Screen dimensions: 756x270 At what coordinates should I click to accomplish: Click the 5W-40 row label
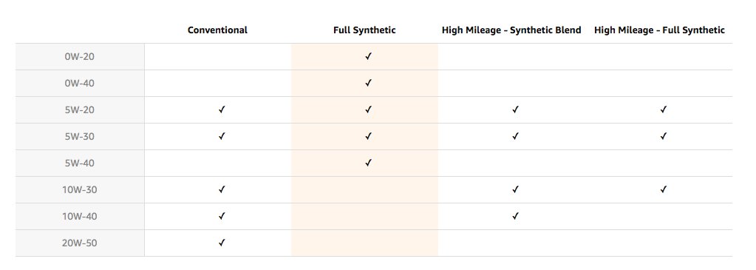[80, 163]
